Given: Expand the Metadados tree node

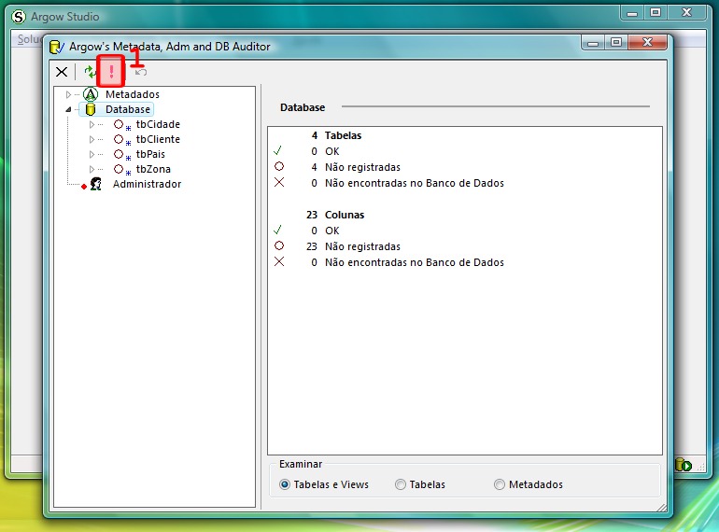Looking at the screenshot, I should click(x=68, y=94).
